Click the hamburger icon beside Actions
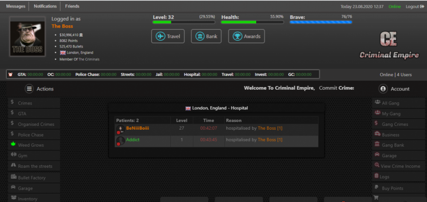The image size is (427, 202). click(29, 89)
